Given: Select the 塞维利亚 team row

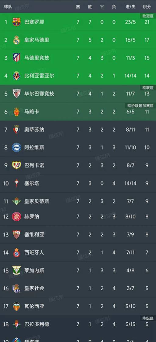Looking at the screenshot, I should point(78,234).
